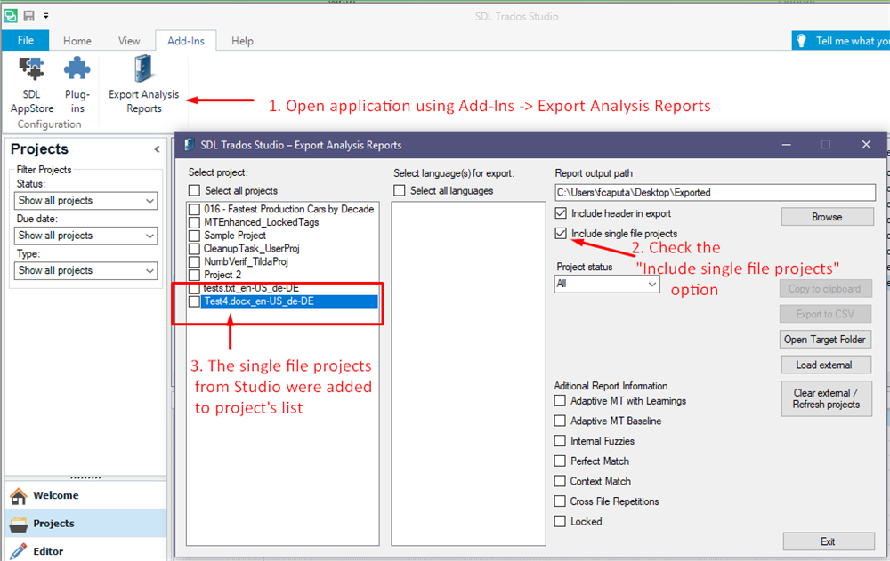The width and height of the screenshot is (890, 561).
Task: Click the empty languages for export list
Action: pos(468,373)
